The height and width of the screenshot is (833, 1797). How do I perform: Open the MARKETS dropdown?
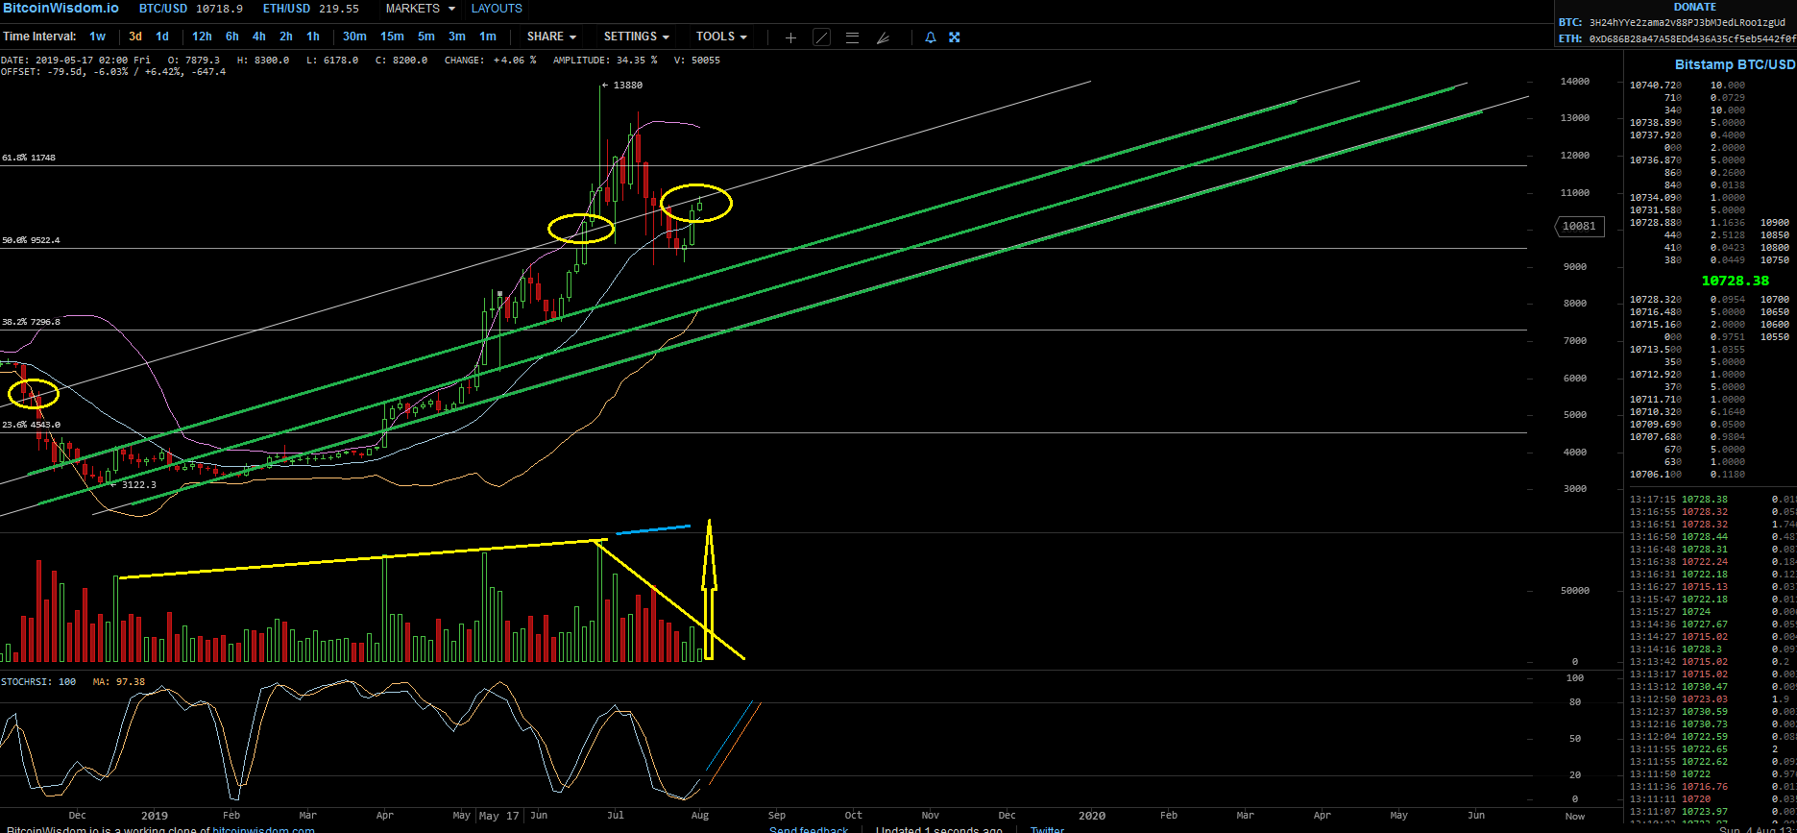419,9
